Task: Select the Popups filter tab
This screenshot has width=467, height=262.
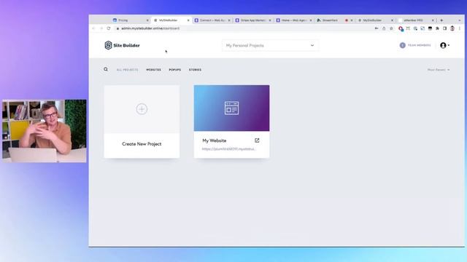Action: pos(175,70)
